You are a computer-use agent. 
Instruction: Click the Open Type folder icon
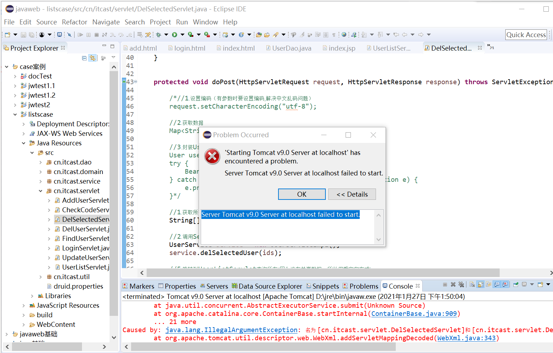[259, 35]
